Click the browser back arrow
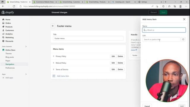The width and height of the screenshot is (190, 107). pos(3,6)
